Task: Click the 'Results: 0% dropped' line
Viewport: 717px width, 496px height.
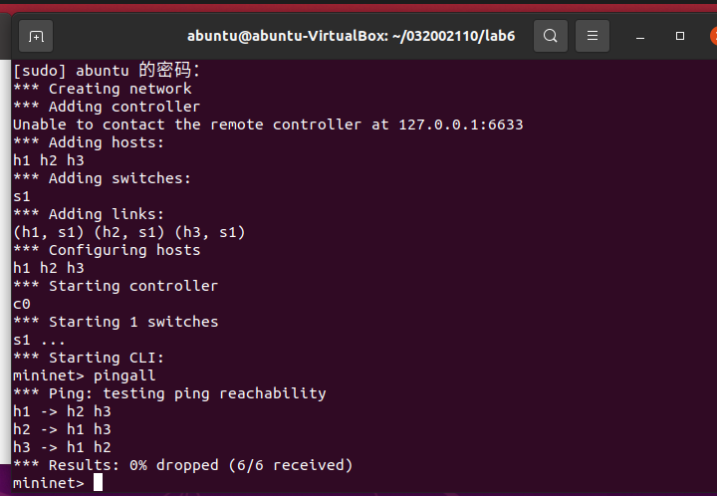Action: 183,465
